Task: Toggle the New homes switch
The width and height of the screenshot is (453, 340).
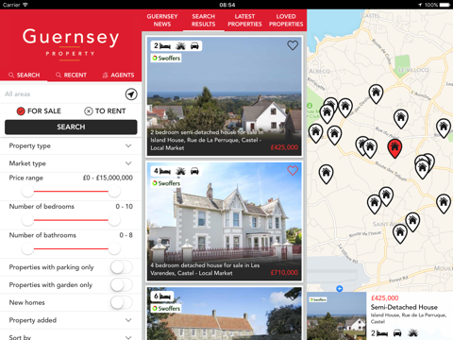Action: click(122, 302)
